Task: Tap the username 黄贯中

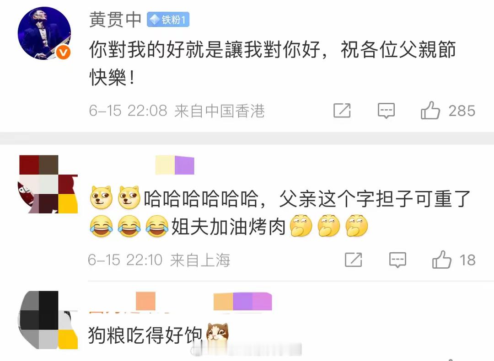Action: click(115, 20)
